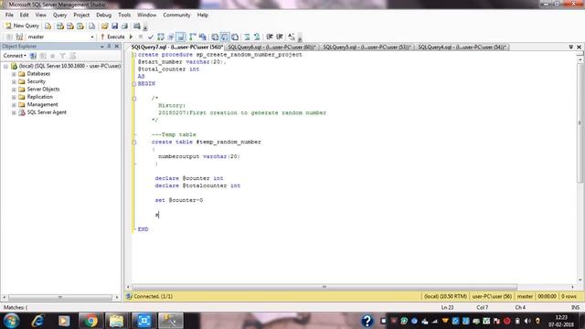
Task: Open Internet Explorer from the taskbar
Action: pyautogui.click(x=37, y=321)
